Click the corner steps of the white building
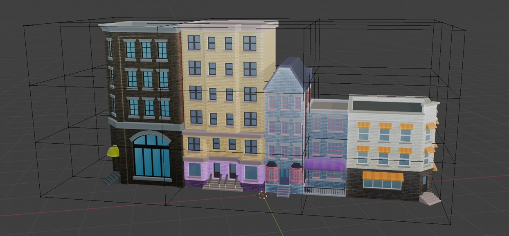 [430, 199]
